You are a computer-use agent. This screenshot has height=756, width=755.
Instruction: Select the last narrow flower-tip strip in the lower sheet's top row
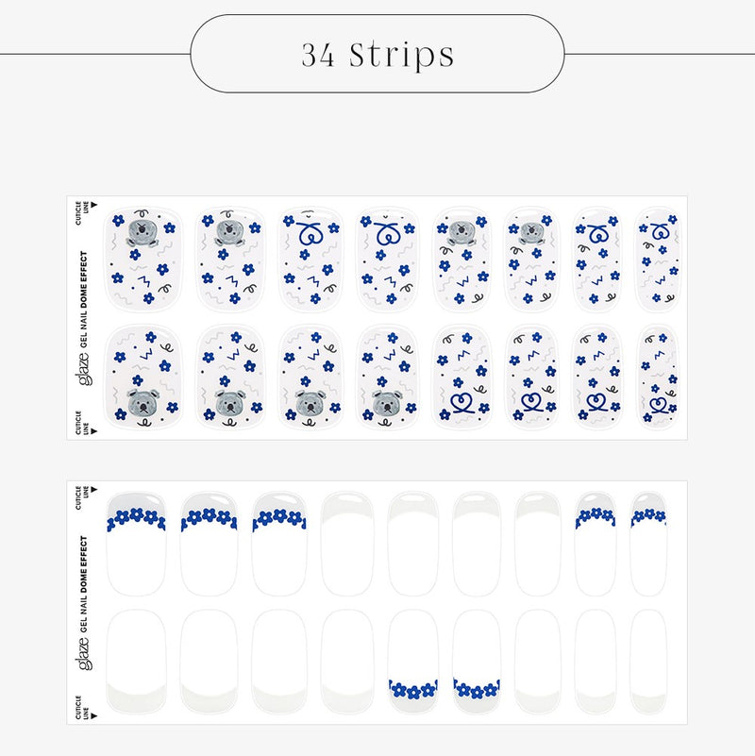(x=648, y=545)
